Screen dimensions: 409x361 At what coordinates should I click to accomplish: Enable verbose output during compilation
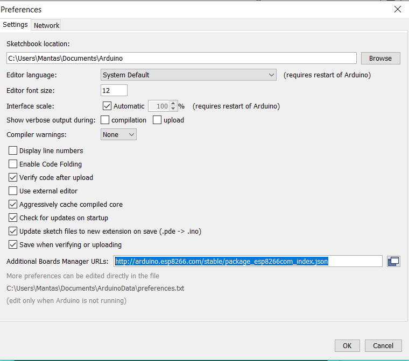tap(105, 120)
